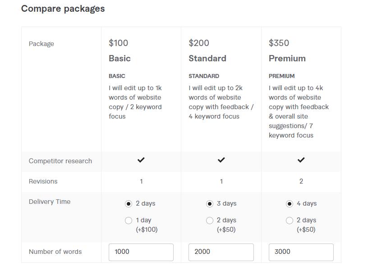Click the Basic words input showing 1000
The image size is (368, 276).
[141, 252]
